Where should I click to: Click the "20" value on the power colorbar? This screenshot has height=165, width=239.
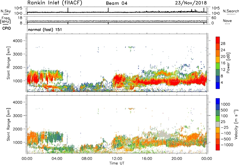pyautogui.click(x=223, y=57)
